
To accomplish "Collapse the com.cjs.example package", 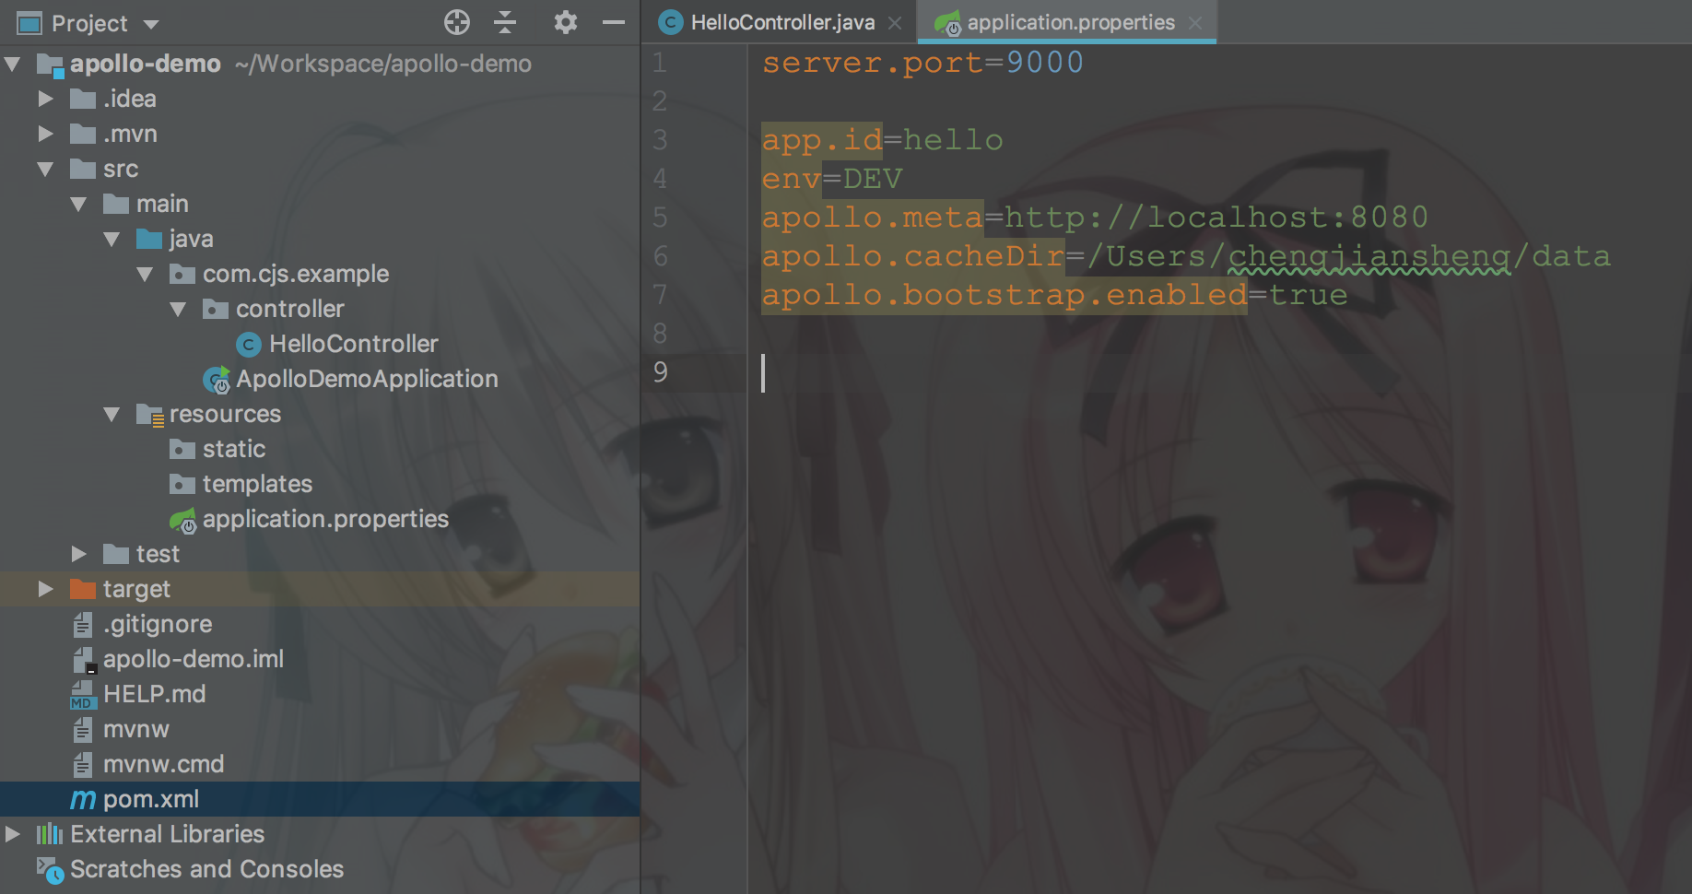I will click(x=145, y=274).
